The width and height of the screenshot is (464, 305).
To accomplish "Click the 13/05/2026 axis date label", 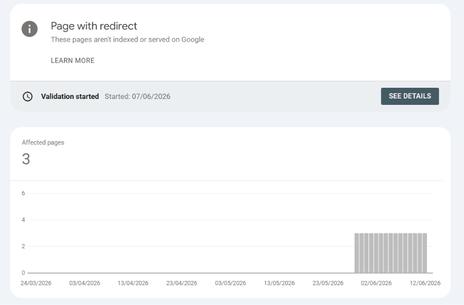I will pyautogui.click(x=279, y=283).
